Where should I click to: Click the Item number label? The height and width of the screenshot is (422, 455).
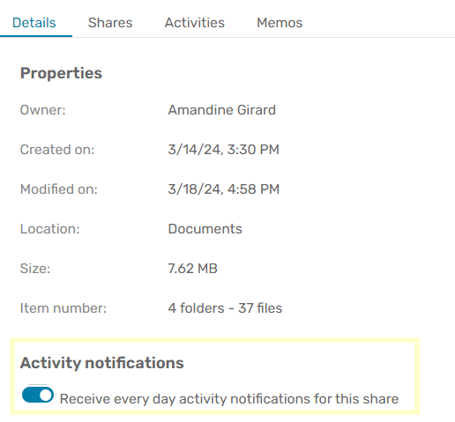point(63,308)
